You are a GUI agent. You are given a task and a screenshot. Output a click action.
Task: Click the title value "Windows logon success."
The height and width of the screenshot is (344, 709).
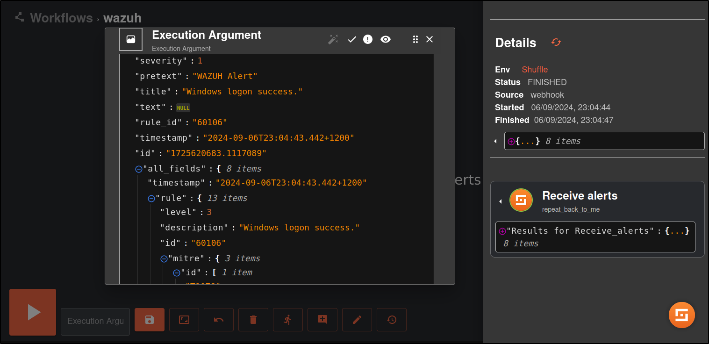(x=242, y=92)
